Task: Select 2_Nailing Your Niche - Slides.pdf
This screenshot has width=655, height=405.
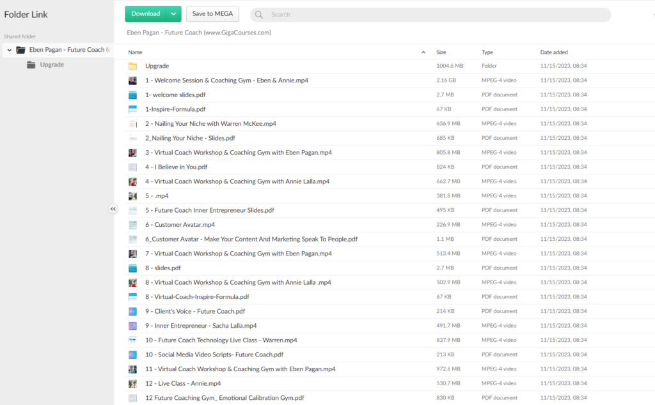Action: pos(190,138)
